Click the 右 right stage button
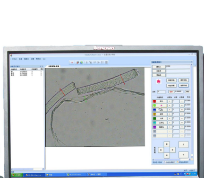This screenshot has width=204, height=178. (172, 150)
